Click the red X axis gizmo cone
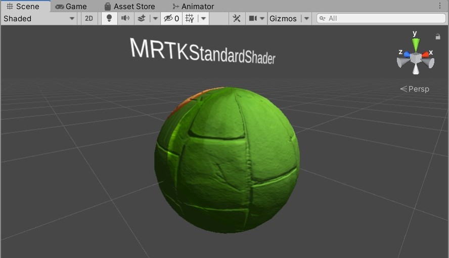The width and height of the screenshot is (449, 258). point(426,54)
